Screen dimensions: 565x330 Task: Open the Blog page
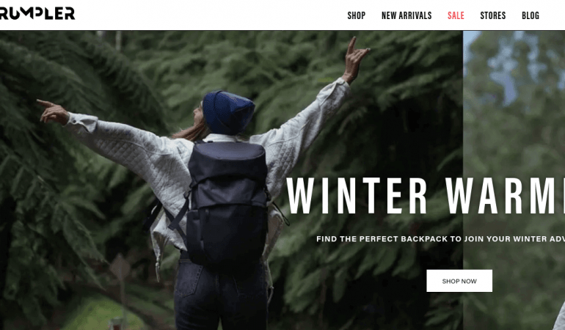(531, 15)
